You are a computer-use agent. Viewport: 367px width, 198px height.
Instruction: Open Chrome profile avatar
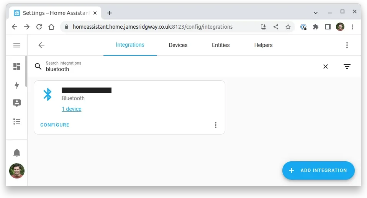click(340, 27)
